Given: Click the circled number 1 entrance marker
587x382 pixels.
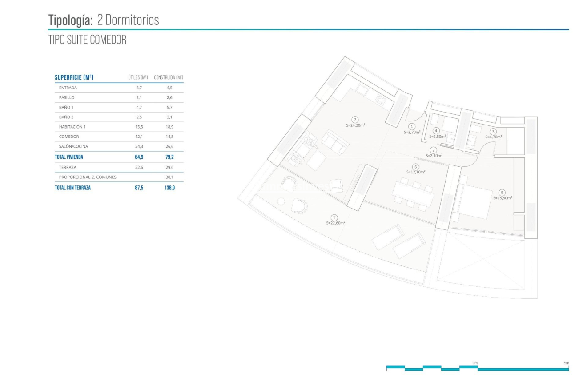Looking at the screenshot, I should [412, 127].
